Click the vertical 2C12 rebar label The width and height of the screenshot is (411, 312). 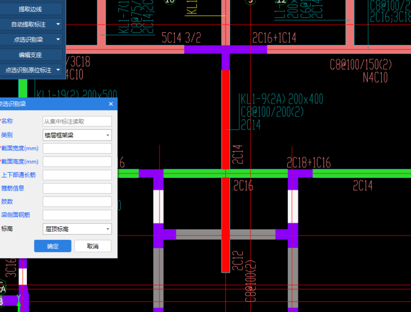(x=238, y=261)
